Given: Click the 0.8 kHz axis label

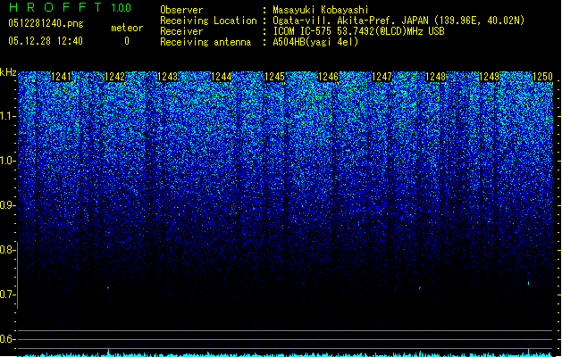Looking at the screenshot, I should tap(7, 250).
